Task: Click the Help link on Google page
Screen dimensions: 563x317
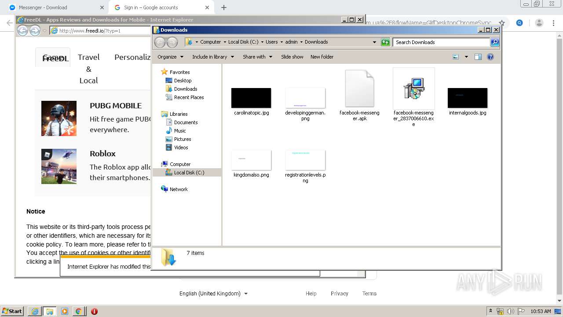Action: (x=311, y=294)
